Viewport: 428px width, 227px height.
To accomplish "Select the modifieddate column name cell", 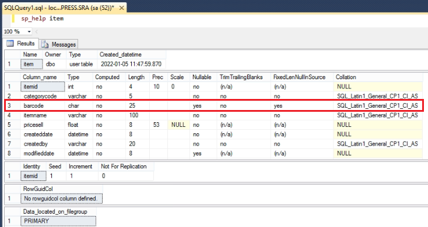I will coord(43,154).
